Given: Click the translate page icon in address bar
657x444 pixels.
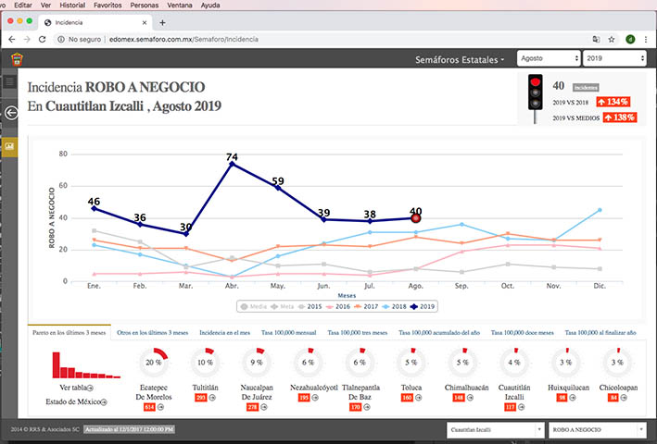Looking at the screenshot, I should [x=596, y=40].
